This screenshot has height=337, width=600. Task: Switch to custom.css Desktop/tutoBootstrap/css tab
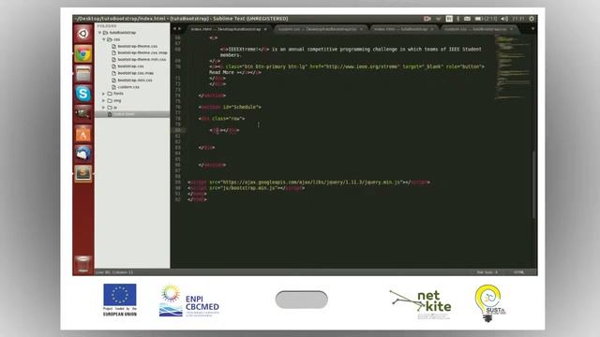pos(319,29)
